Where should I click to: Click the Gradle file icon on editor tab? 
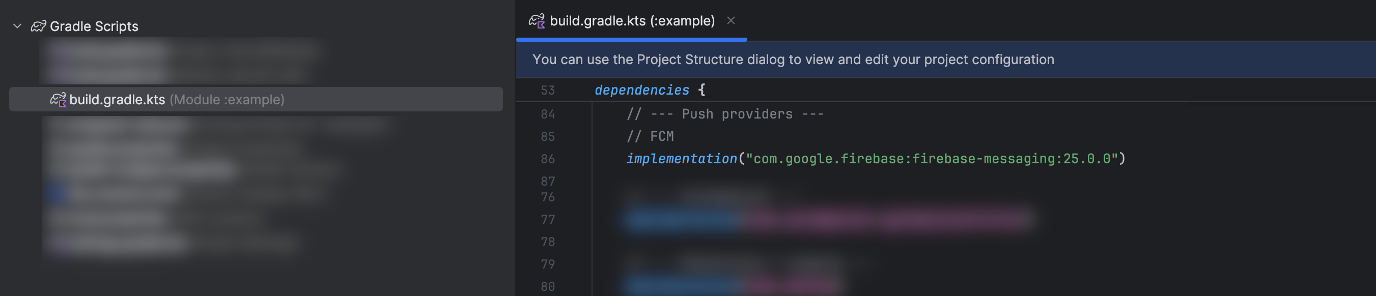(x=536, y=21)
